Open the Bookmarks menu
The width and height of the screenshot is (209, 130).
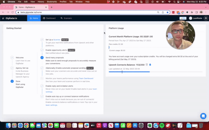point(52,2)
